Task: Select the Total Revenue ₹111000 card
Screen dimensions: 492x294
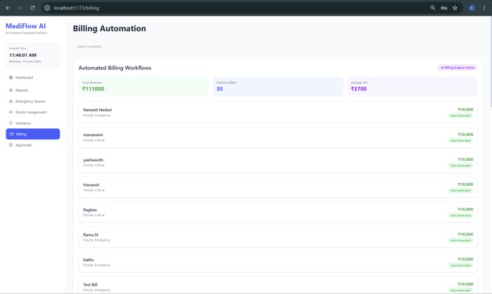Action: (x=143, y=86)
